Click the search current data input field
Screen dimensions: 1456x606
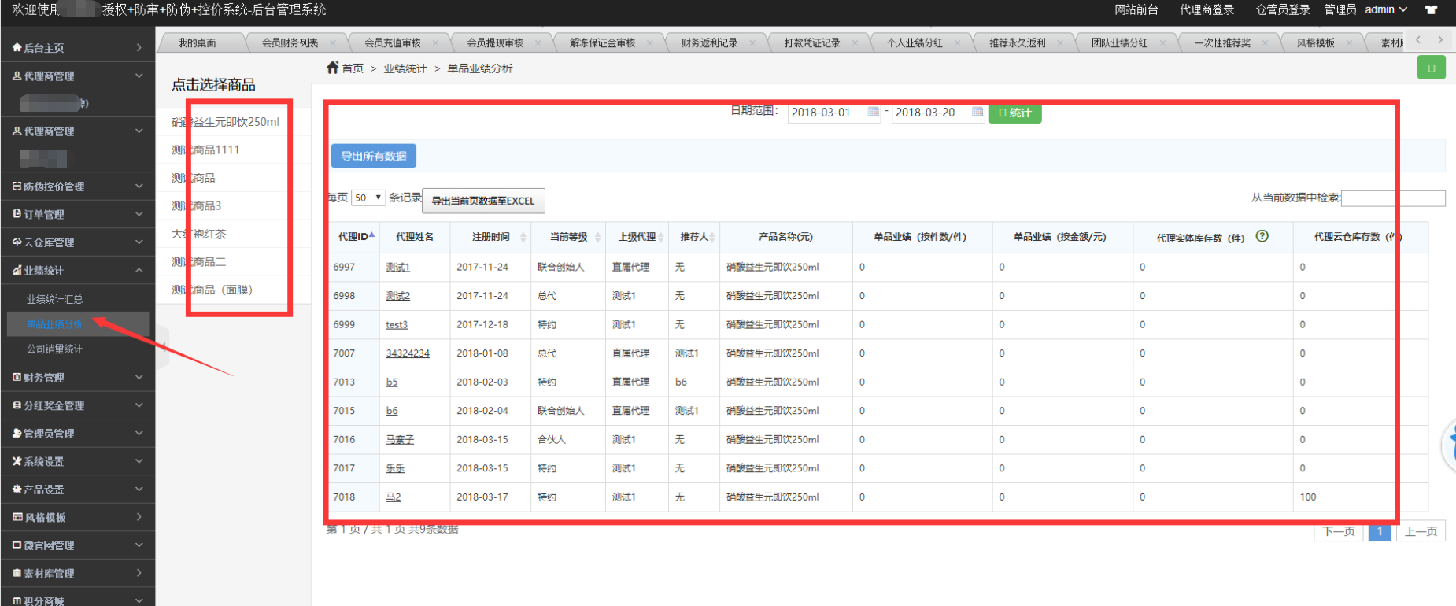tap(1393, 198)
